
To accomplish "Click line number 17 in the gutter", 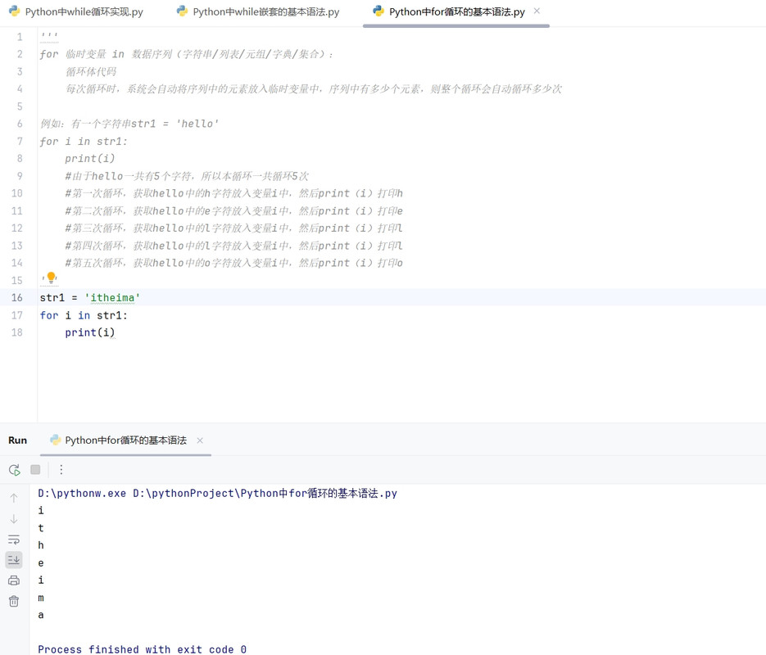I will [17, 315].
